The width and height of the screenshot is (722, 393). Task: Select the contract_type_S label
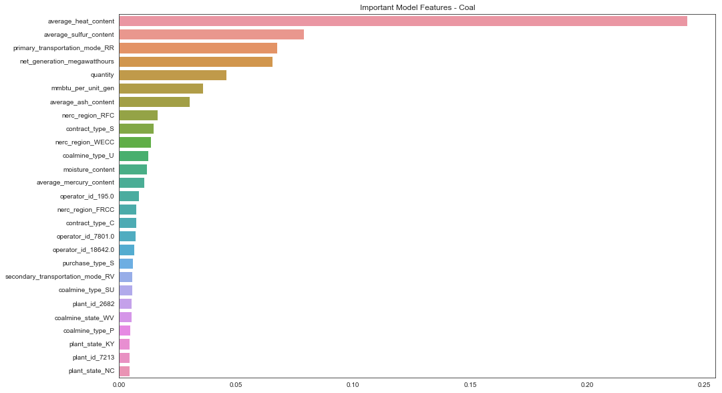(x=89, y=128)
